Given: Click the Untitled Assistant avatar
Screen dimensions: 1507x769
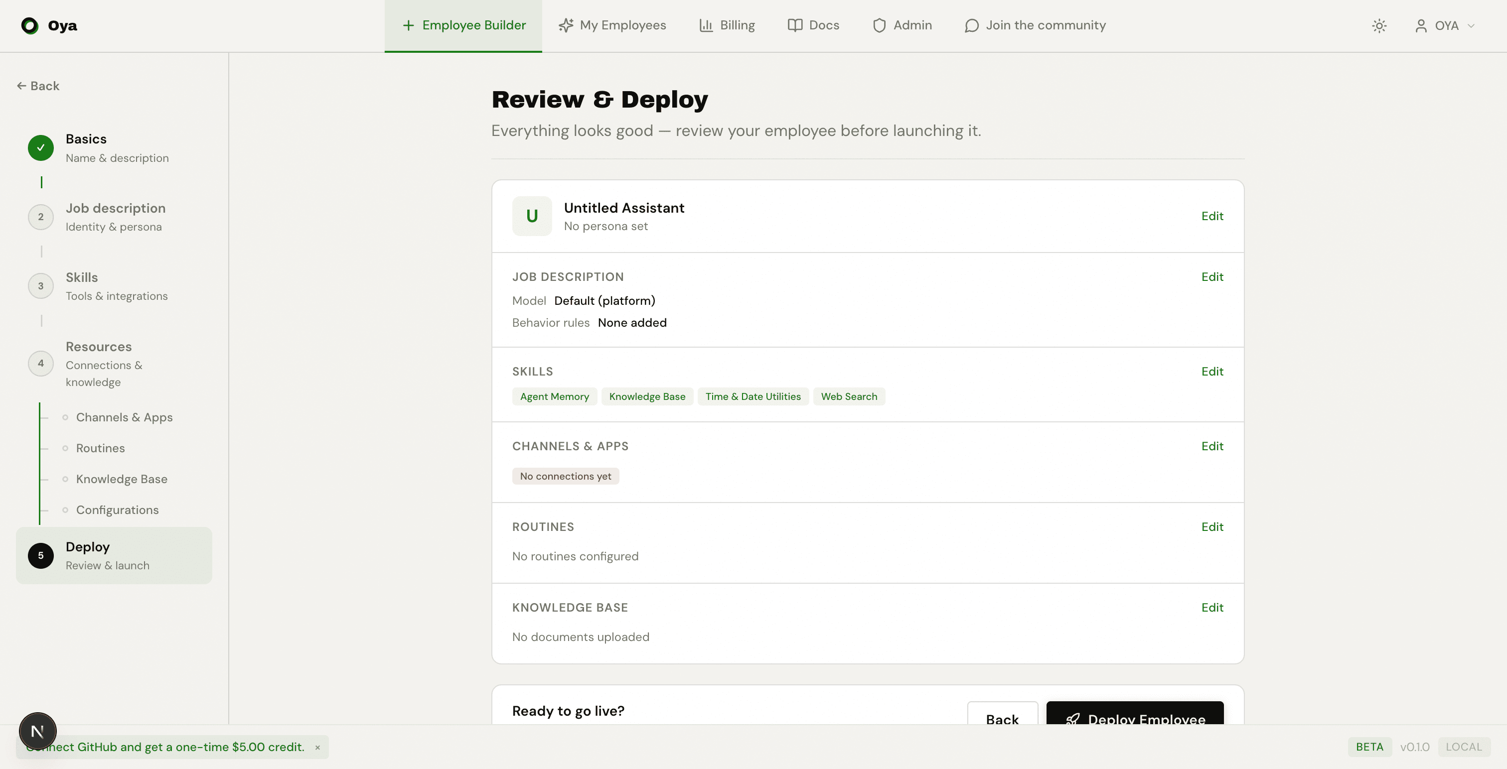Looking at the screenshot, I should (x=532, y=216).
